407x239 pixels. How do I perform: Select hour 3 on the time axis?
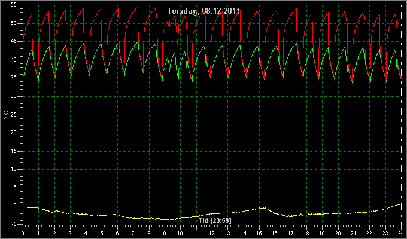70,233
